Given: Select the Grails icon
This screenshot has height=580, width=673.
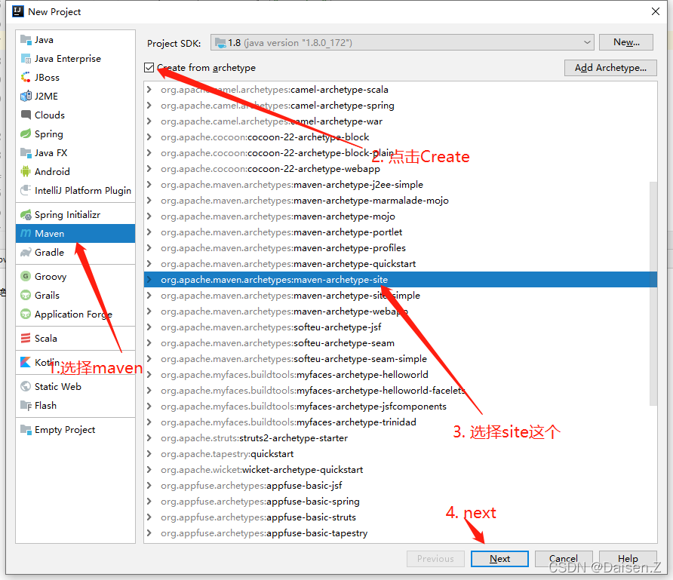Looking at the screenshot, I should (26, 295).
